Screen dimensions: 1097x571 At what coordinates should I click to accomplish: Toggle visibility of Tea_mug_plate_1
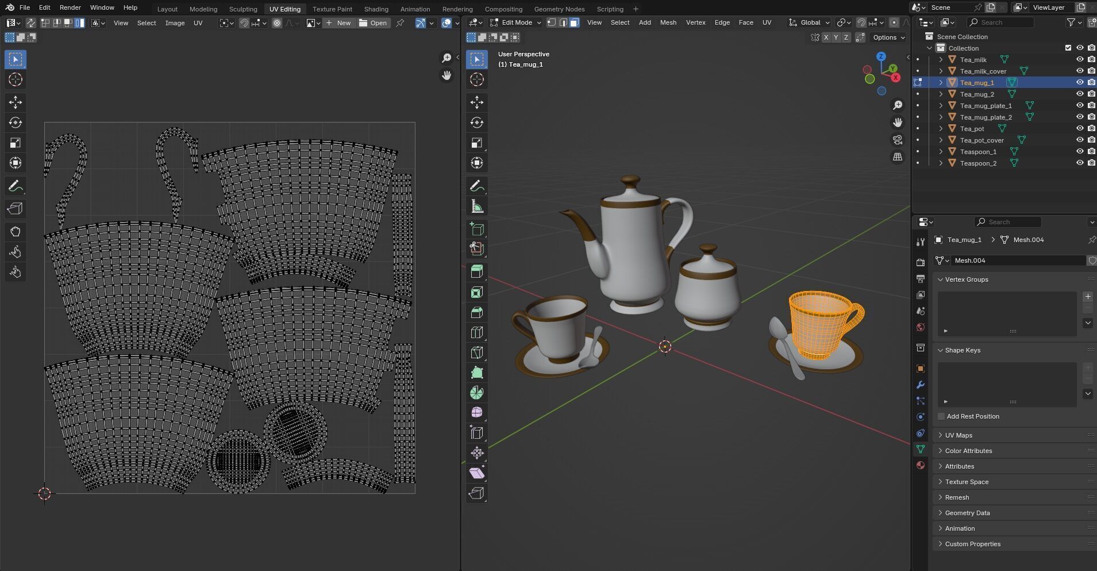(1080, 105)
